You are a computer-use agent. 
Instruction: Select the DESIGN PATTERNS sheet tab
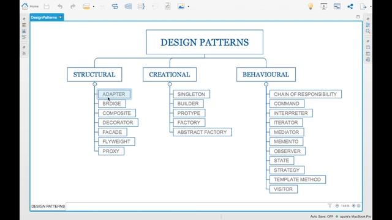pos(48,207)
